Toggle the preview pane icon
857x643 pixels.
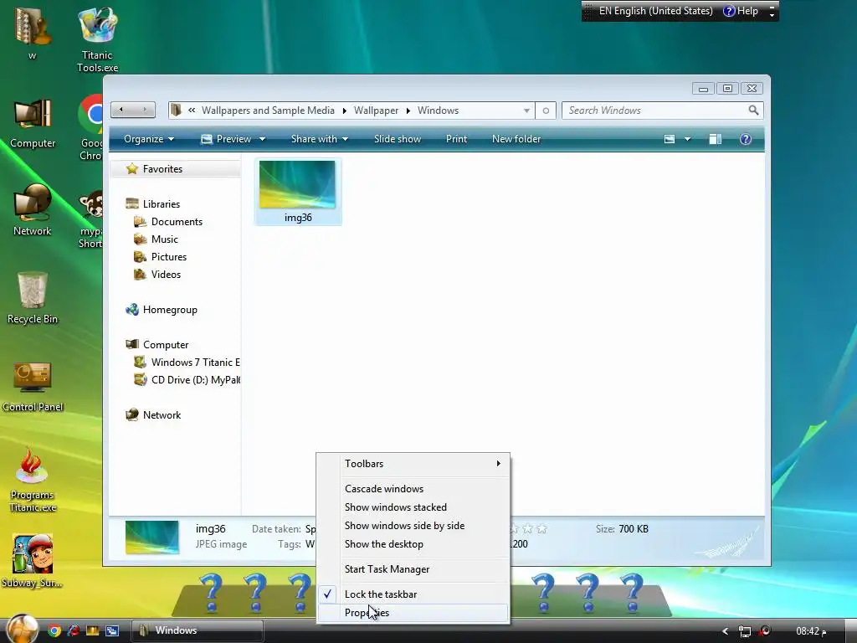click(715, 139)
